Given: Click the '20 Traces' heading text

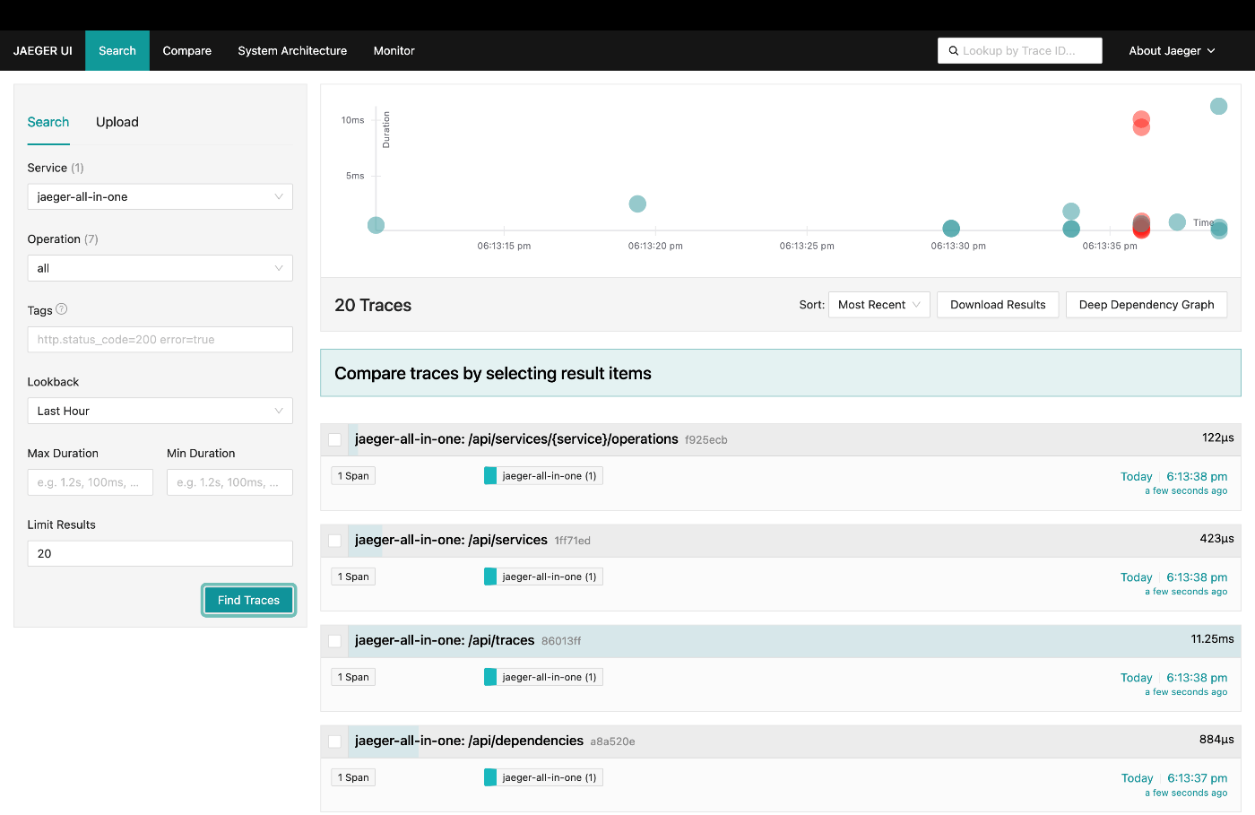Looking at the screenshot, I should click(x=373, y=305).
